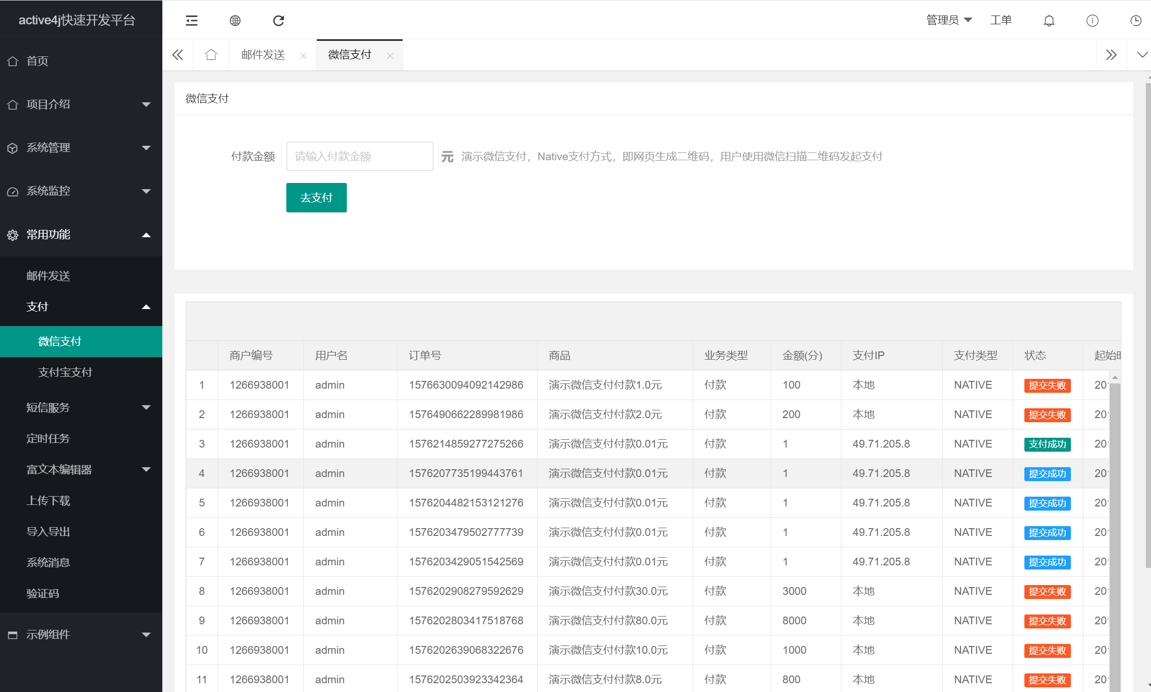Open tab options dropdown chevron
The image size is (1151, 692).
tap(1142, 55)
